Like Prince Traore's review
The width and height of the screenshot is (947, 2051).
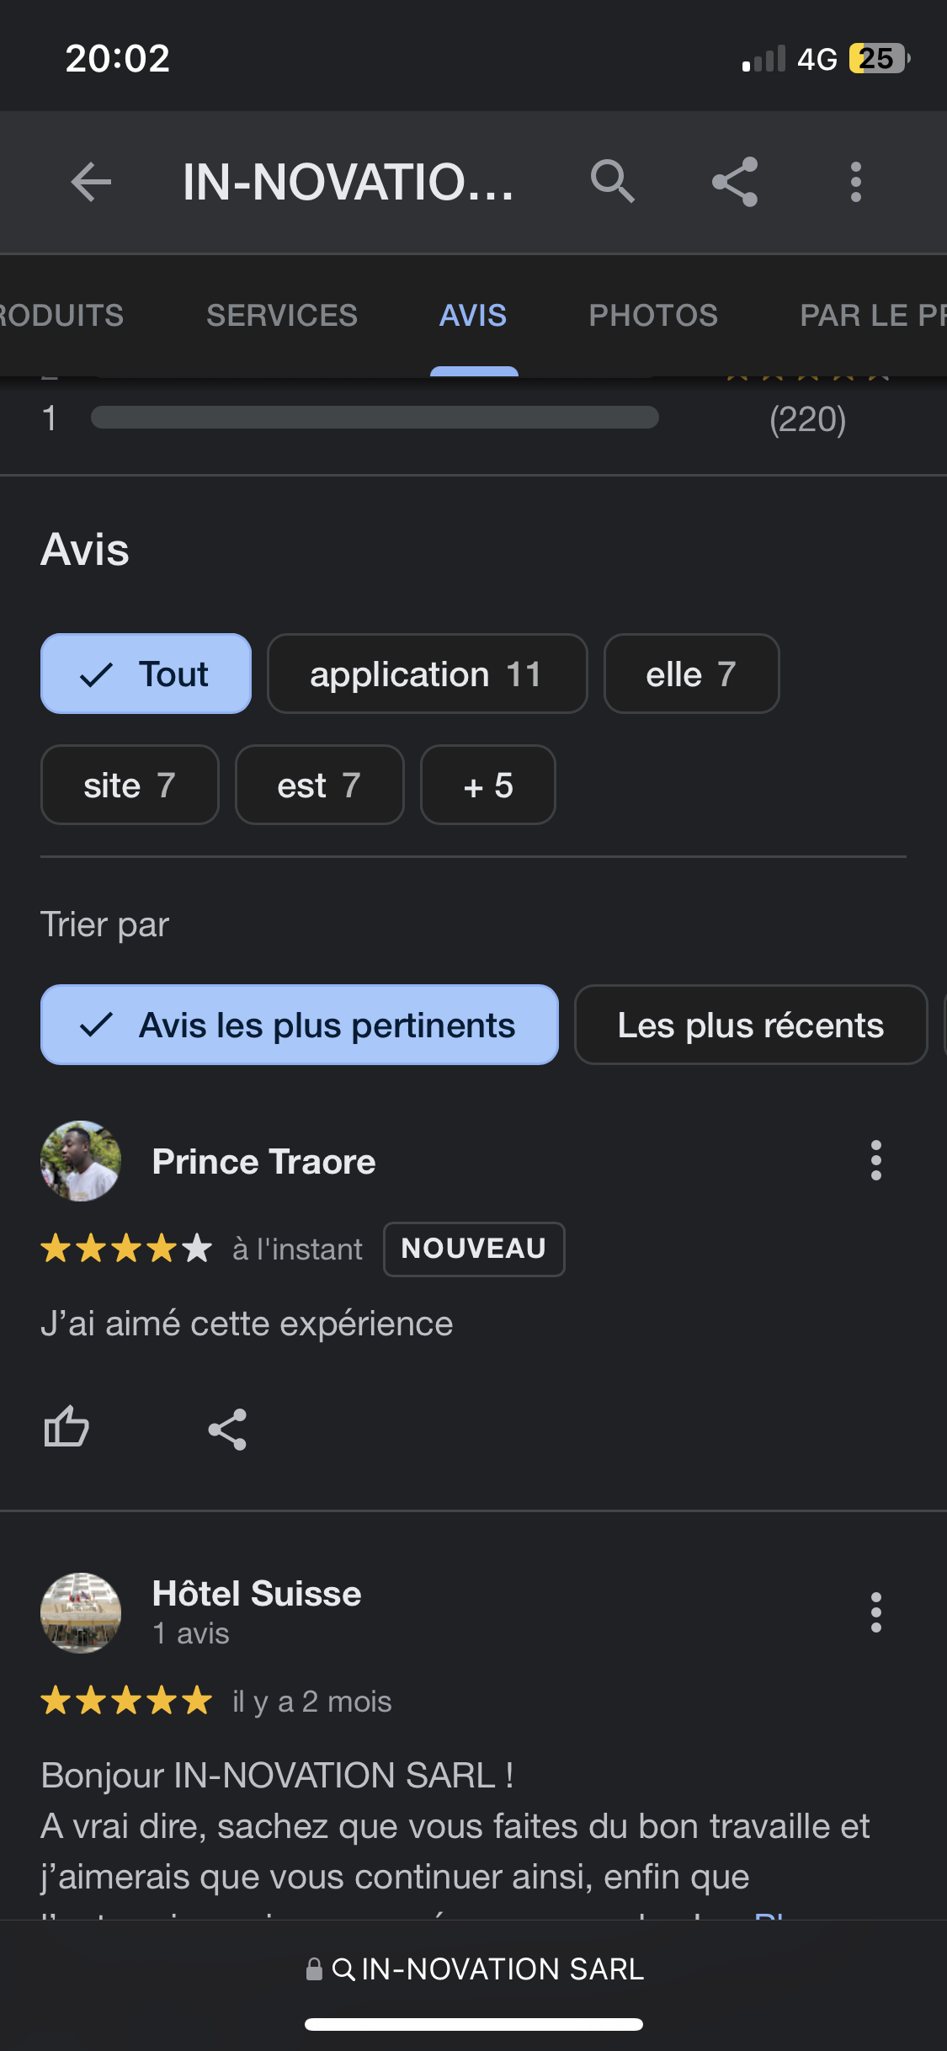(x=67, y=1428)
